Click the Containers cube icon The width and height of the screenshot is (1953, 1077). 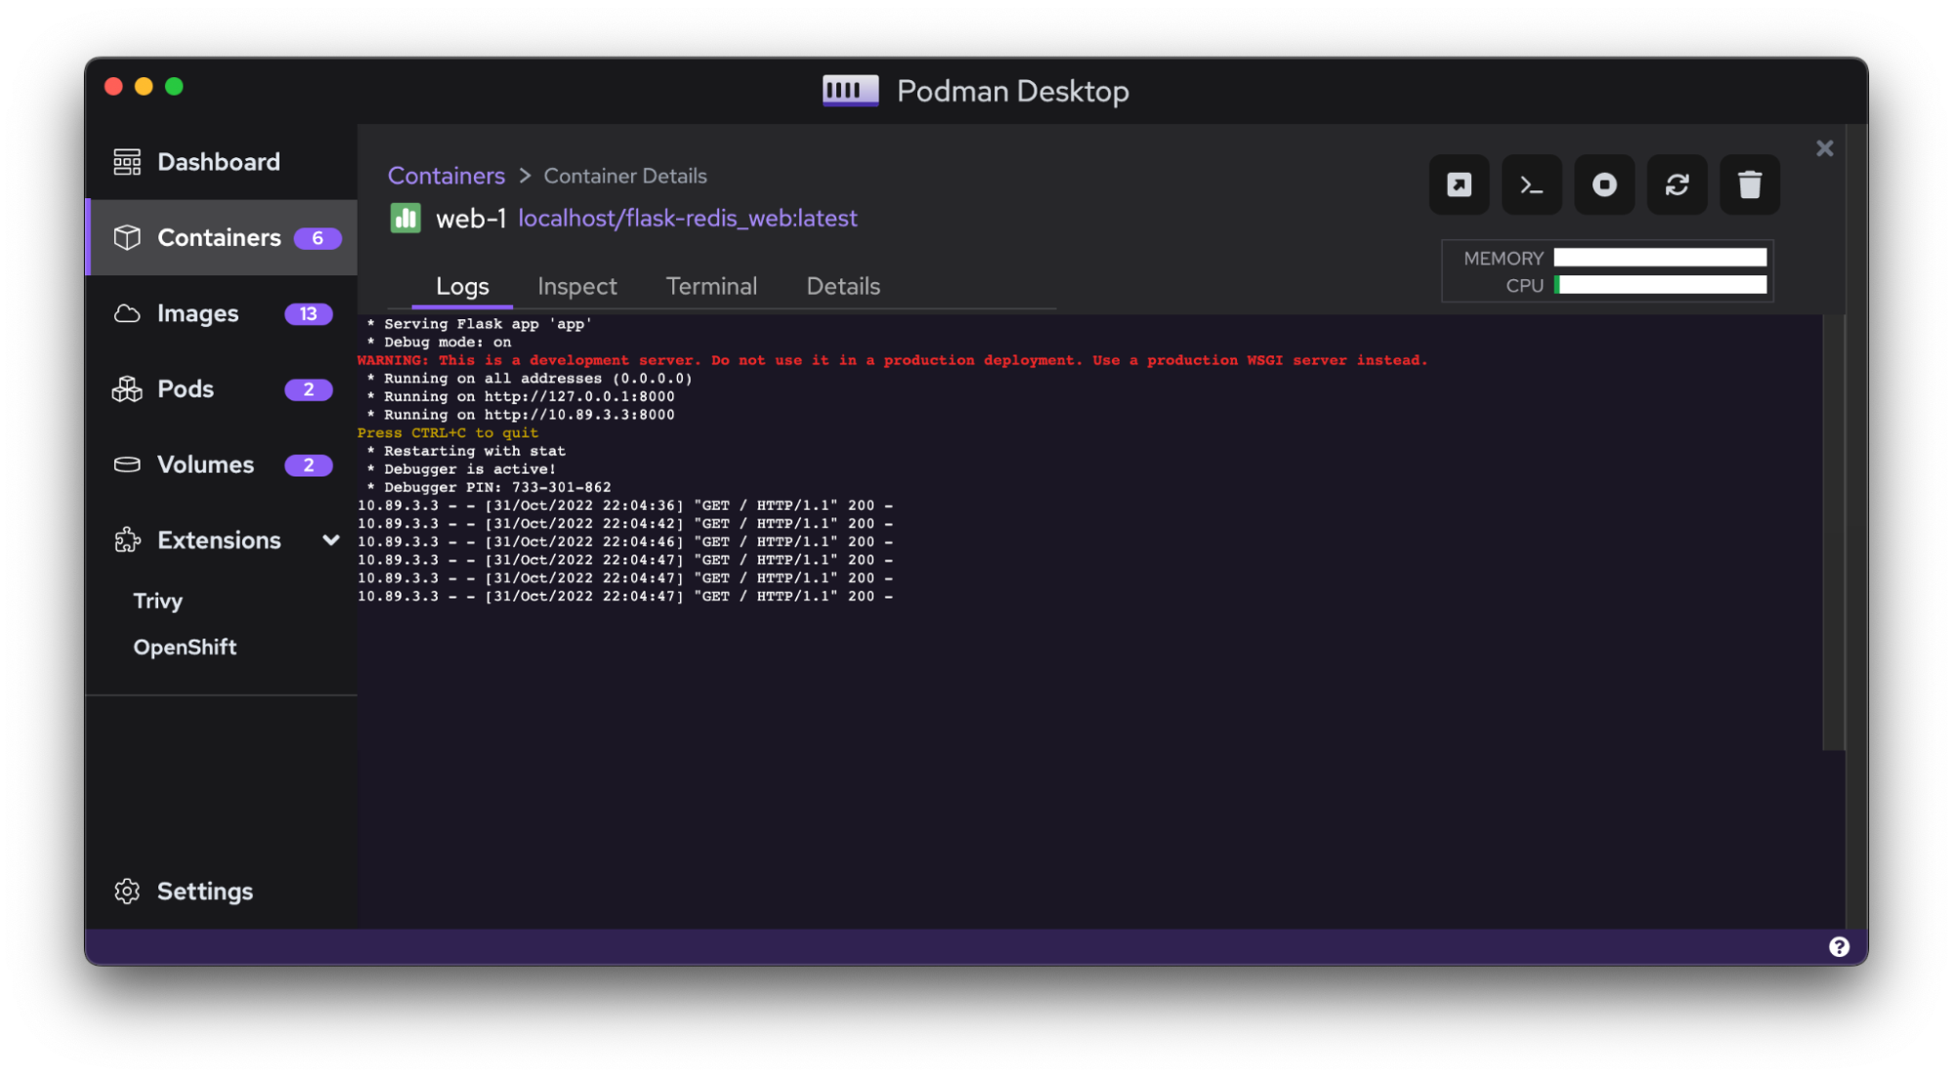(127, 237)
